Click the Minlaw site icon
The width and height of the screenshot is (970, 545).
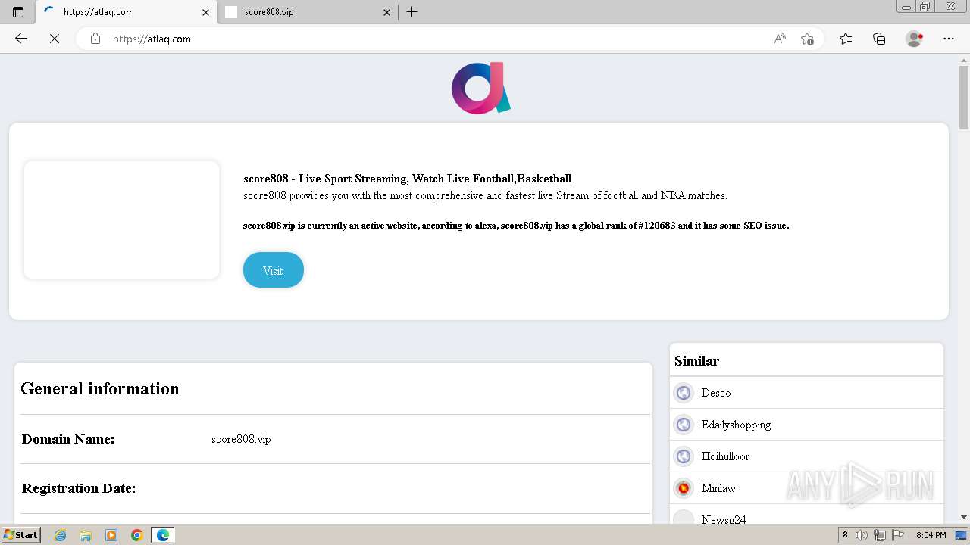click(684, 488)
